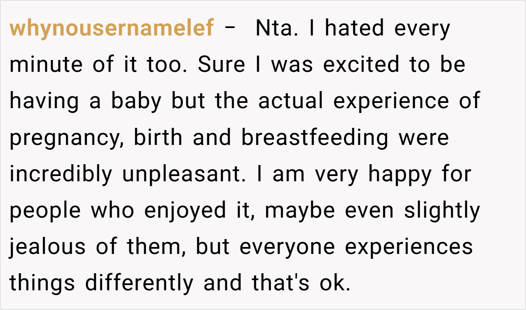Click the dash separator after the username
Screen dimensions: 526x310
point(230,29)
